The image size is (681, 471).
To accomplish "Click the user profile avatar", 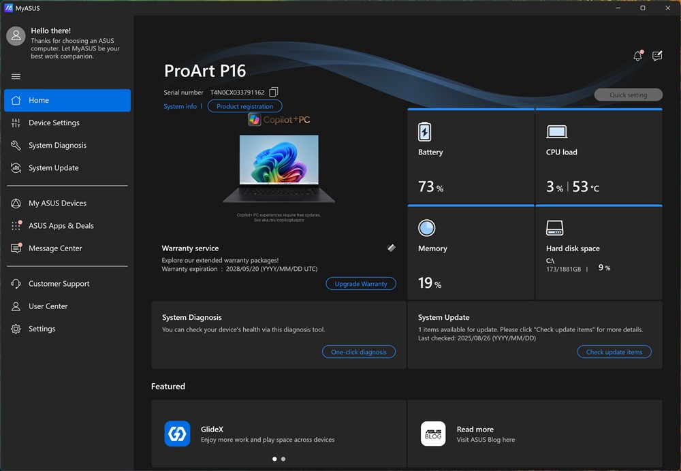I will click(16, 36).
